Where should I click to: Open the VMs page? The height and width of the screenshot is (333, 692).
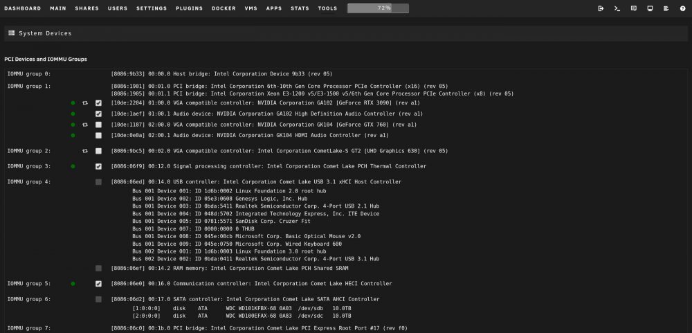pyautogui.click(x=251, y=8)
